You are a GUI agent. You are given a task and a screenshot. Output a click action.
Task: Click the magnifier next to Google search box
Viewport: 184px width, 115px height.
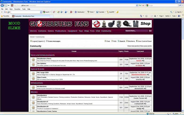pyautogui.click(x=180, y=5)
